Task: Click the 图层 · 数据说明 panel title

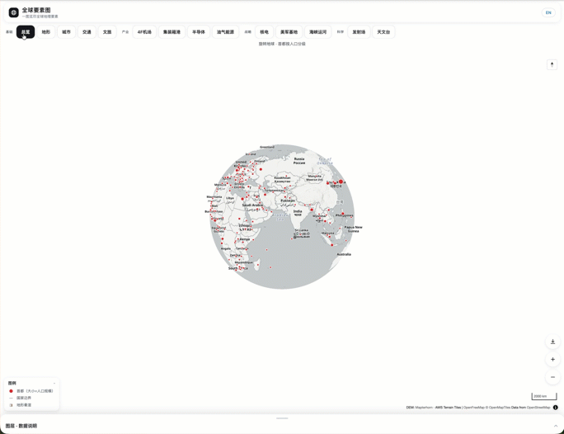Action: click(x=21, y=426)
